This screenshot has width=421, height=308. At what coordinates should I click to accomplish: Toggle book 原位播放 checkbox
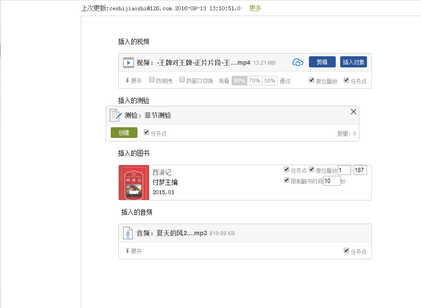pos(312,169)
